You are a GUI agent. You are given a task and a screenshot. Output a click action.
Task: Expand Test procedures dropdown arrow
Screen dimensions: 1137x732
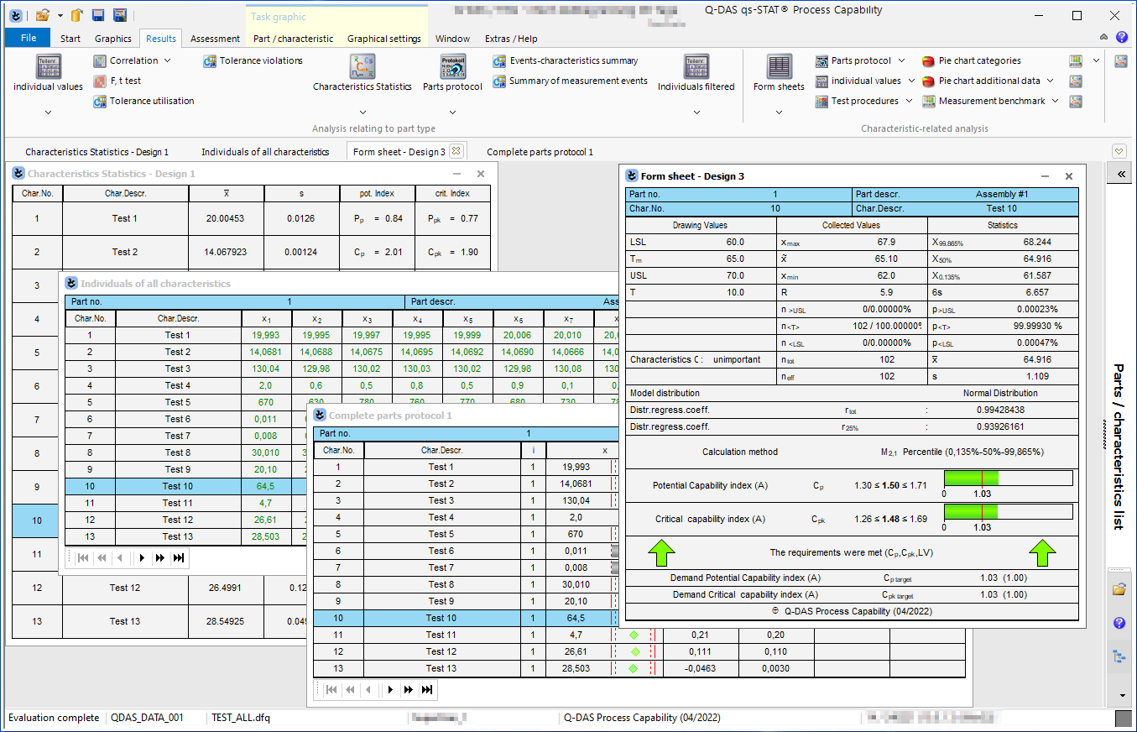[909, 101]
